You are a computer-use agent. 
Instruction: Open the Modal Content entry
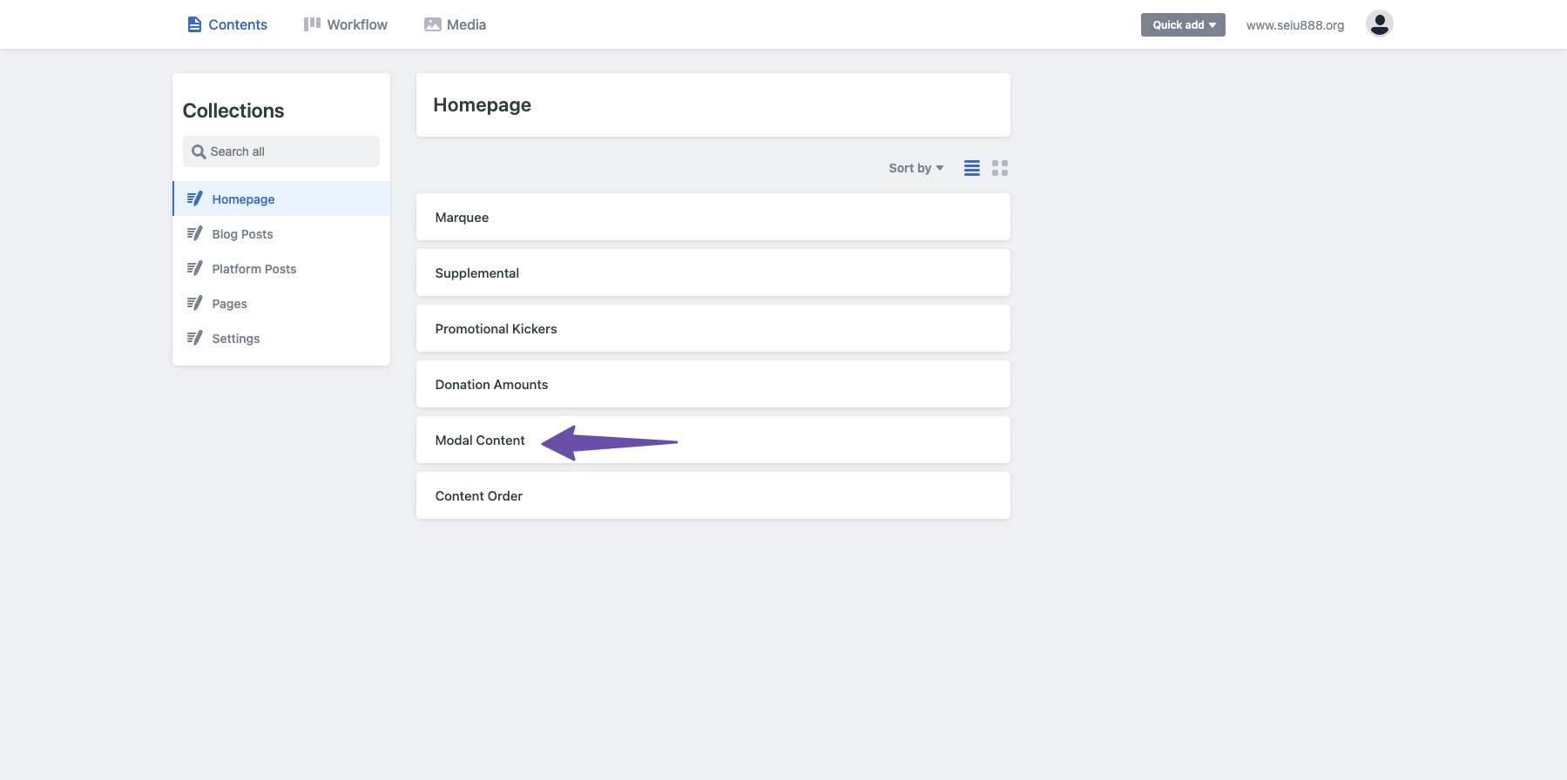coord(713,440)
